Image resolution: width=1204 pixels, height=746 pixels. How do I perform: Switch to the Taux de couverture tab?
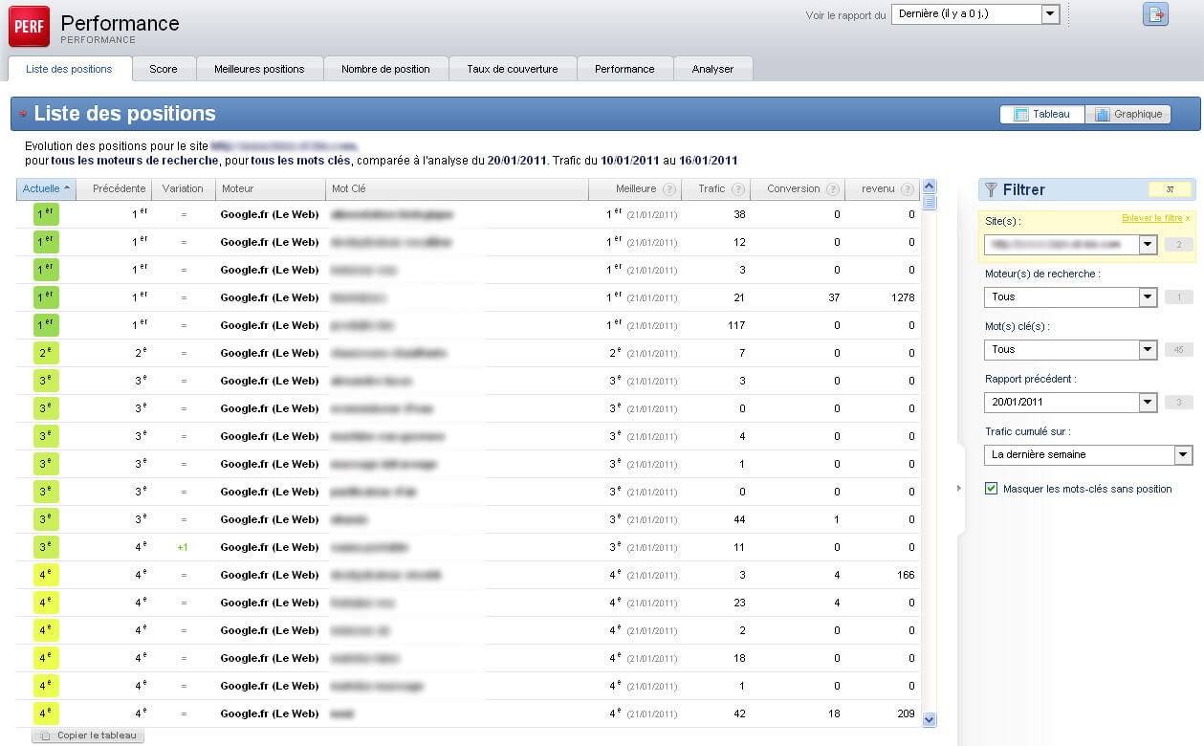[512, 69]
